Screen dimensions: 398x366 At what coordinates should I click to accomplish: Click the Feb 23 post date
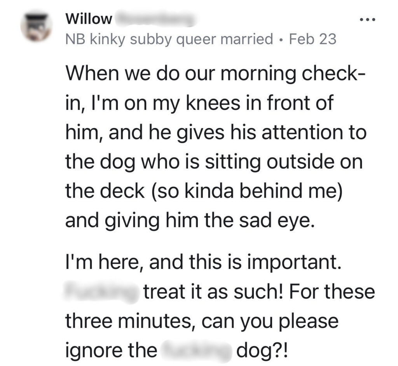[x=313, y=39]
